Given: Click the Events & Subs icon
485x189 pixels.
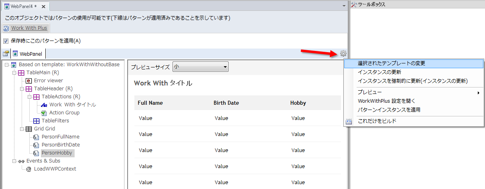Looking at the screenshot, I should point(21,161).
